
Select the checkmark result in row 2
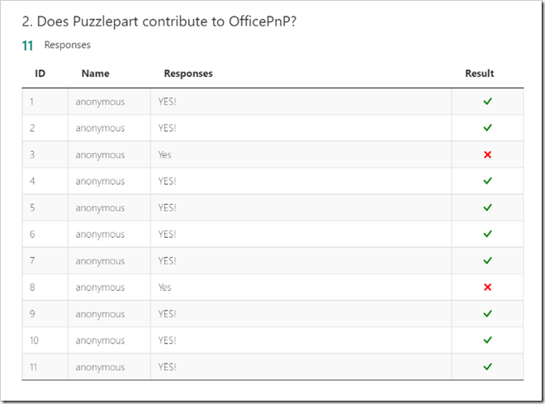[487, 128]
